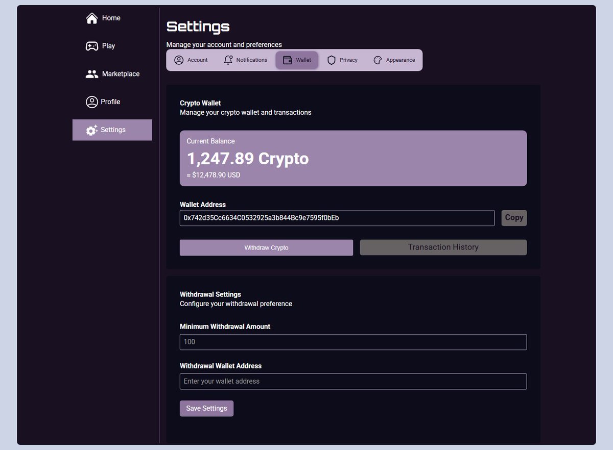This screenshot has height=450, width=613.
Task: Select Settings label in sidebar
Action: pos(113,130)
